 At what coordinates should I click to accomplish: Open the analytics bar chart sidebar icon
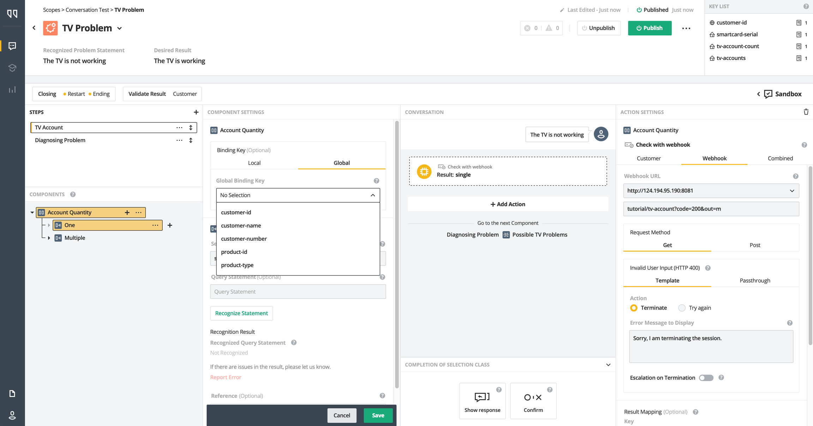pos(12,90)
